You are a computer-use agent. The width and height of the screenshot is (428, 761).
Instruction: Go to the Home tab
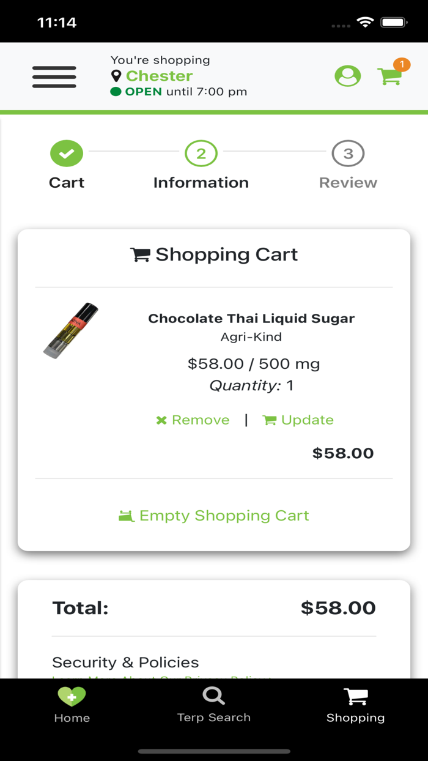(x=72, y=705)
